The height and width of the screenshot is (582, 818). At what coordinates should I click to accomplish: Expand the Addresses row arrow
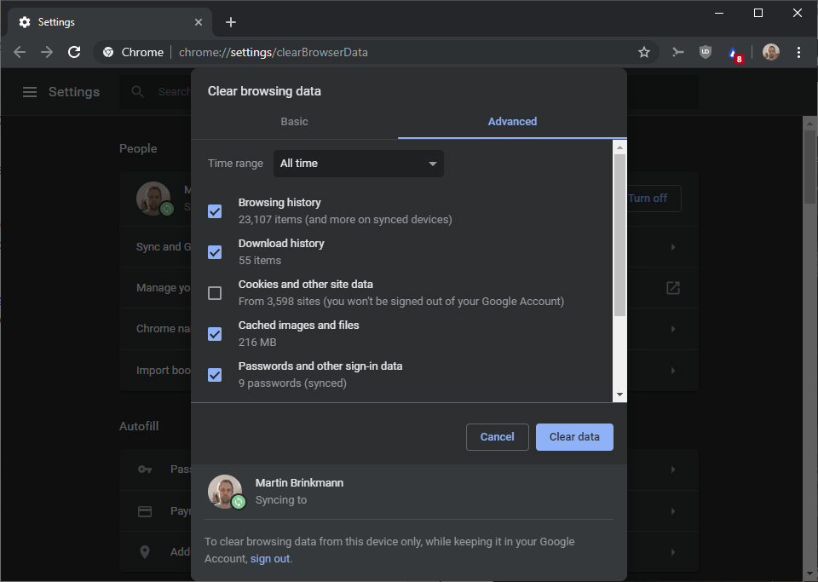pyautogui.click(x=673, y=552)
